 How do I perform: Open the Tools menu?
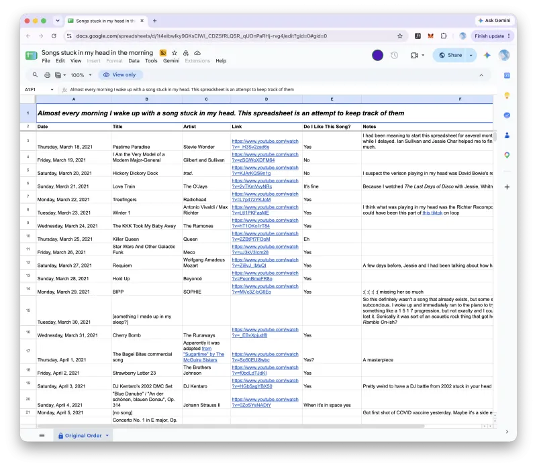coord(151,61)
